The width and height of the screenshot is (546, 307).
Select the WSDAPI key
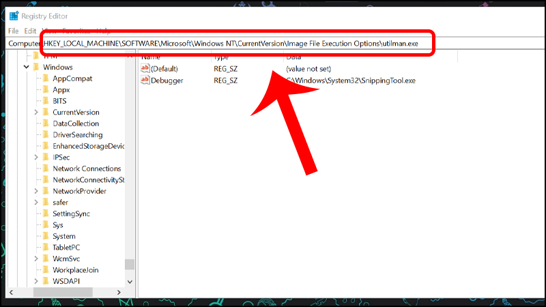click(x=66, y=281)
